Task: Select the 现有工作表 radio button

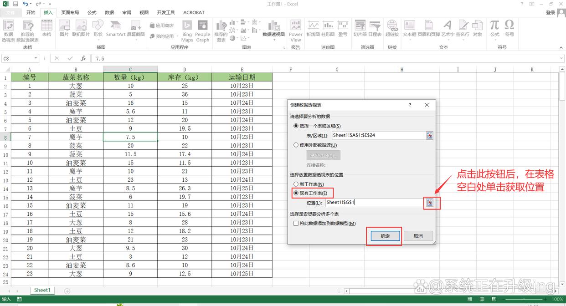Action: 296,193
